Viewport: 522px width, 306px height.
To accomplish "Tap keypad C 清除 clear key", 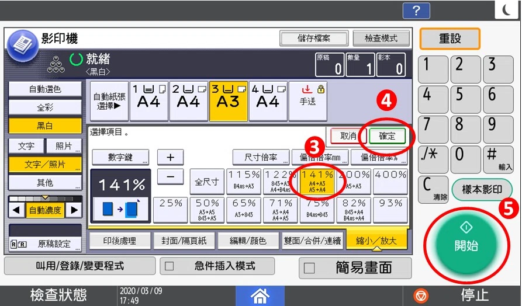I will coord(433,190).
